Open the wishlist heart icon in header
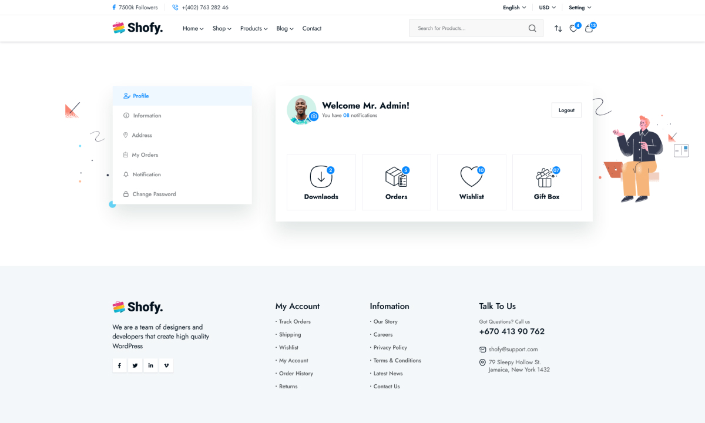 pos(573,28)
